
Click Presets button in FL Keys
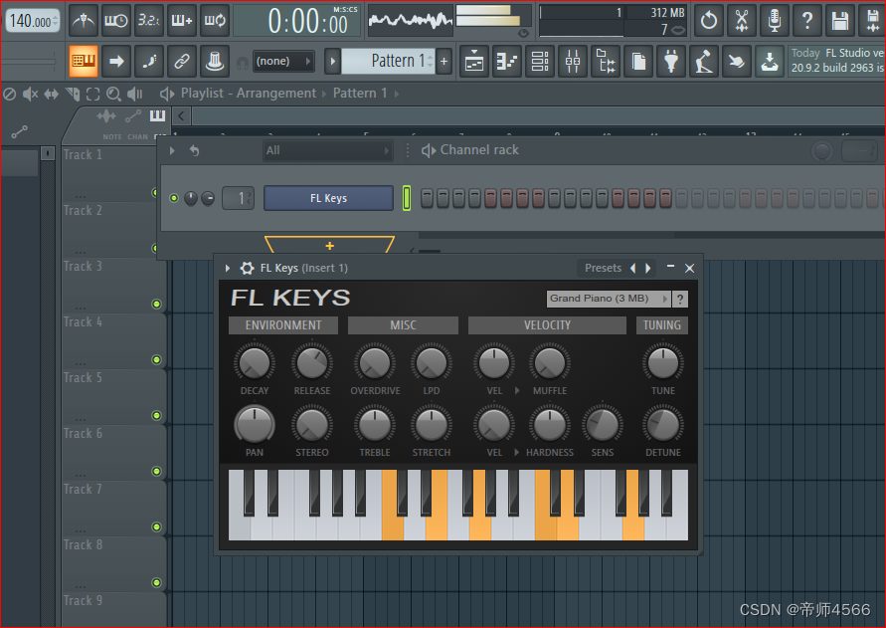click(x=603, y=268)
